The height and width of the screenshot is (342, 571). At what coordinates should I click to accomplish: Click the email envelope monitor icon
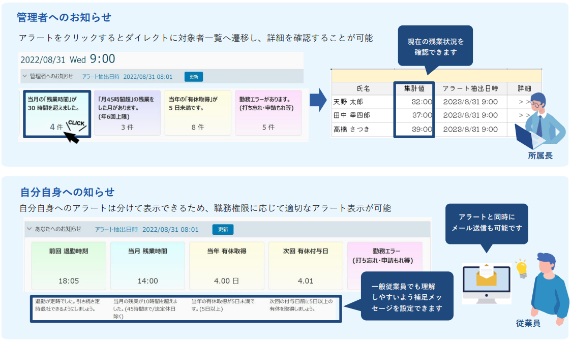point(486,284)
